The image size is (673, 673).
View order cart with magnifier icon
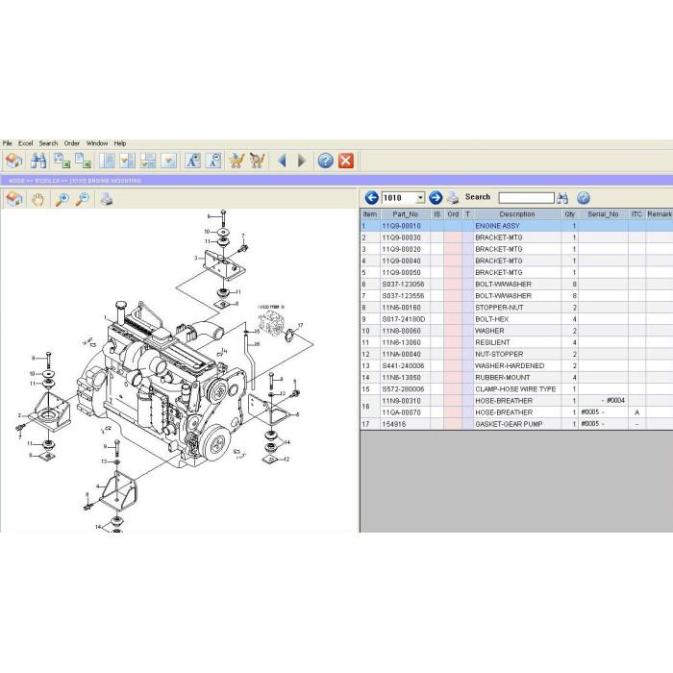pos(257,161)
